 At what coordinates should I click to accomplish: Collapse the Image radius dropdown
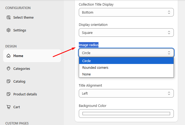tap(126, 53)
